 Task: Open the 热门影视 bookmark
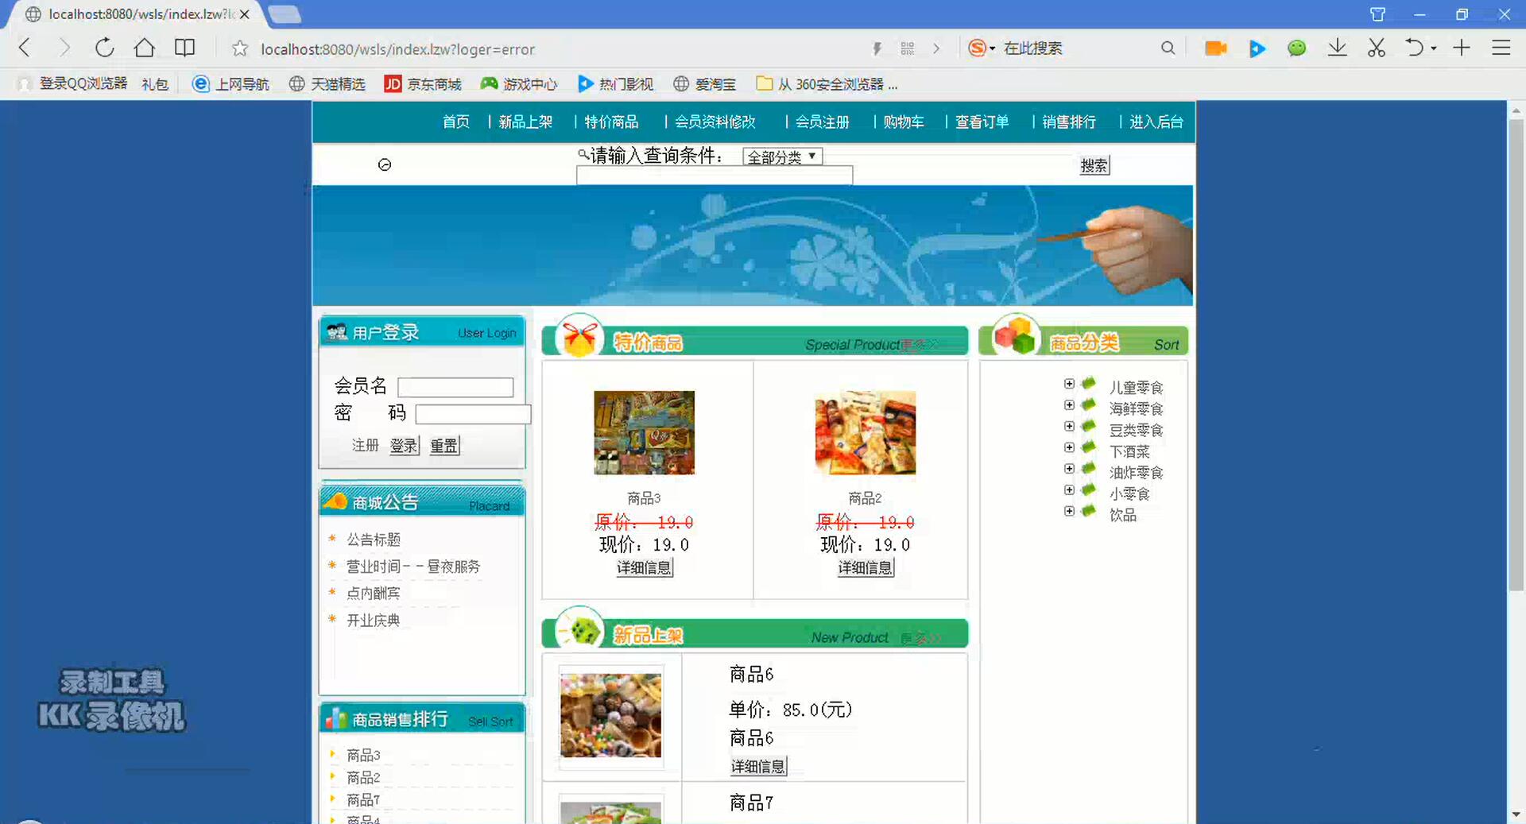tap(616, 83)
